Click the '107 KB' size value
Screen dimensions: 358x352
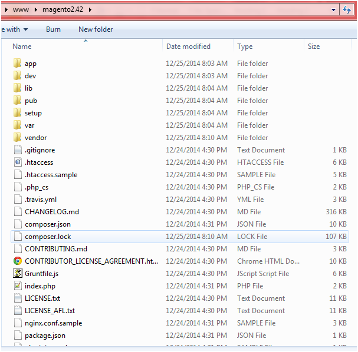pos(336,237)
